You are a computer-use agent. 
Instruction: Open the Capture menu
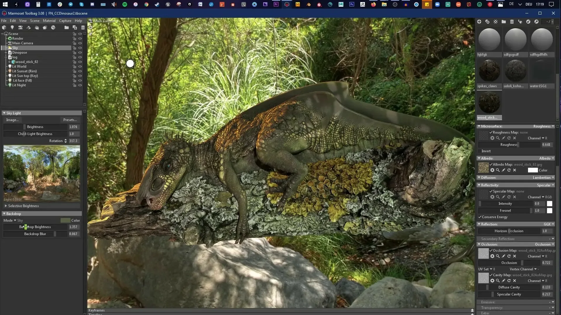[65, 21]
